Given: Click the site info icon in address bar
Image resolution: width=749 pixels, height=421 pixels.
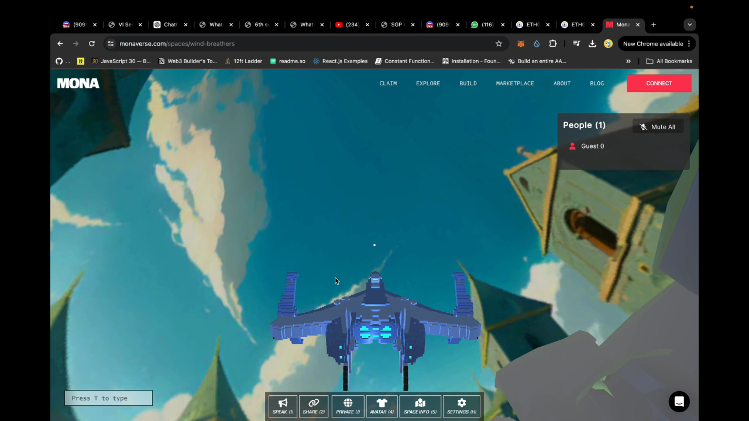Looking at the screenshot, I should pos(111,43).
